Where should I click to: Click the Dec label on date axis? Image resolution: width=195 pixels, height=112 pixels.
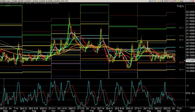point(72,111)
